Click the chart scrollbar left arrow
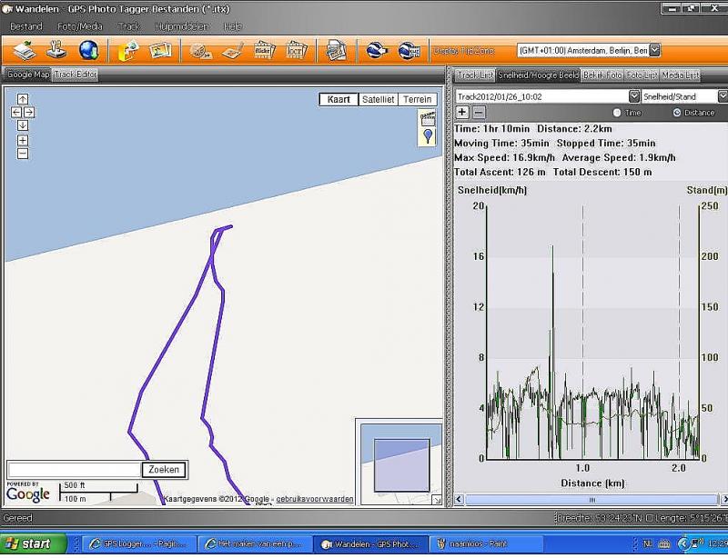 point(459,500)
